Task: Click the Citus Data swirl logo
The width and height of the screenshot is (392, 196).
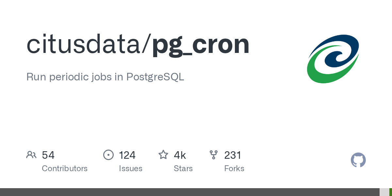Action: (333, 59)
